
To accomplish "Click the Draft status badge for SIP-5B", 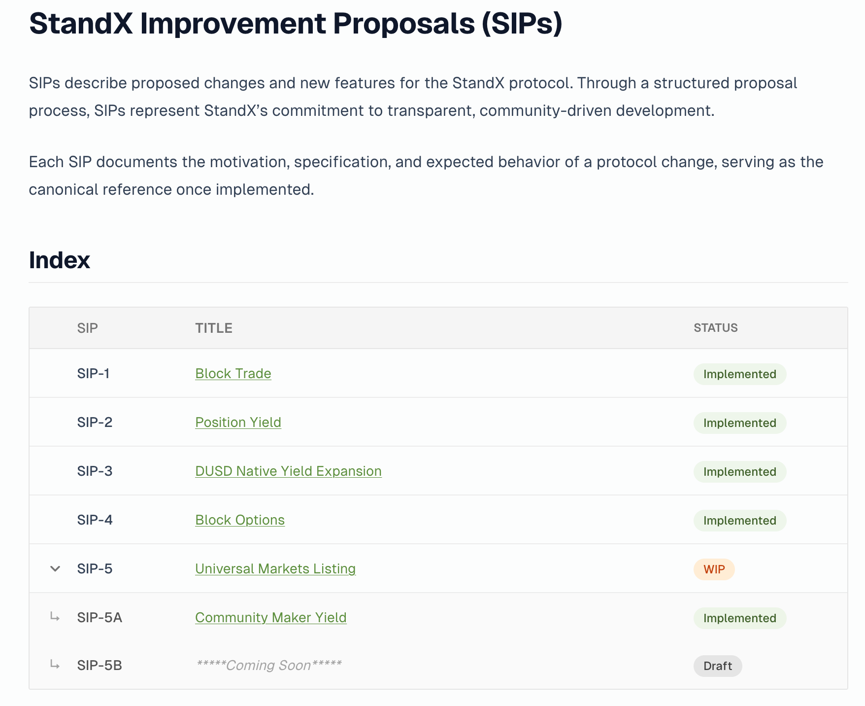I will tap(718, 666).
